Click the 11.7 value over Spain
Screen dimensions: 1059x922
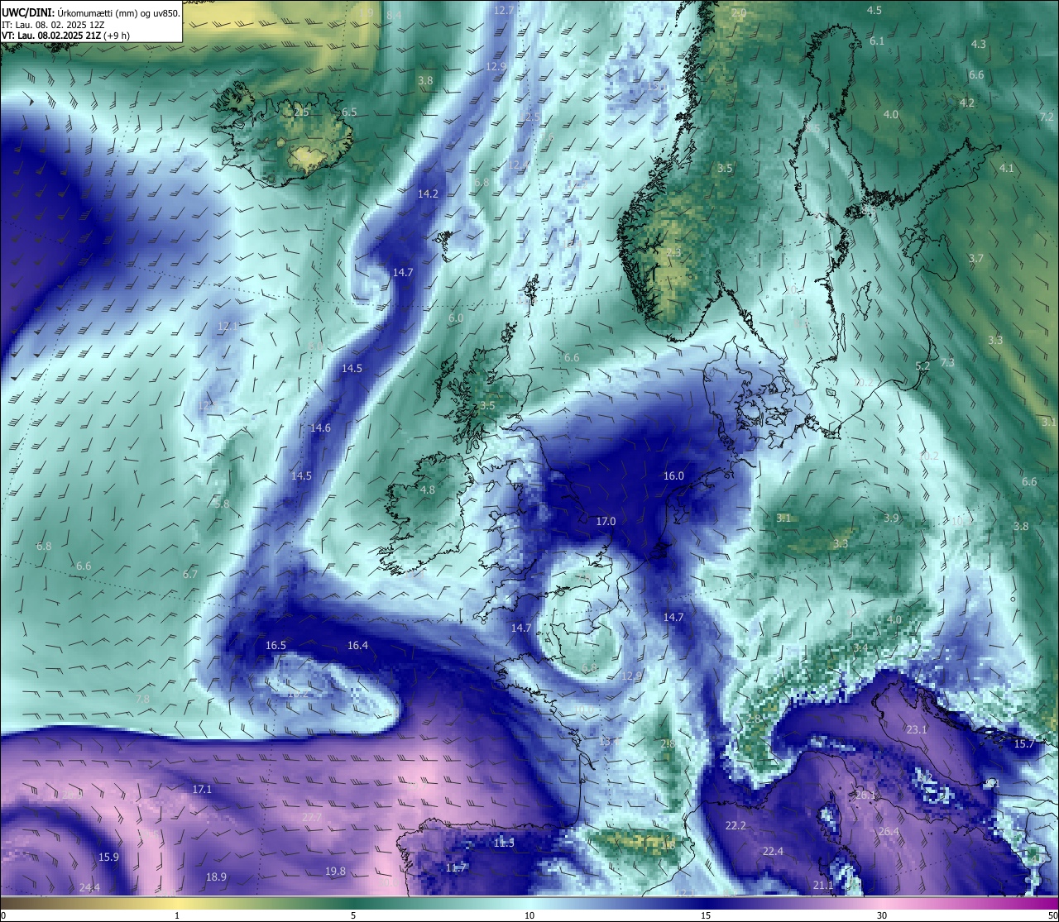coord(456,867)
